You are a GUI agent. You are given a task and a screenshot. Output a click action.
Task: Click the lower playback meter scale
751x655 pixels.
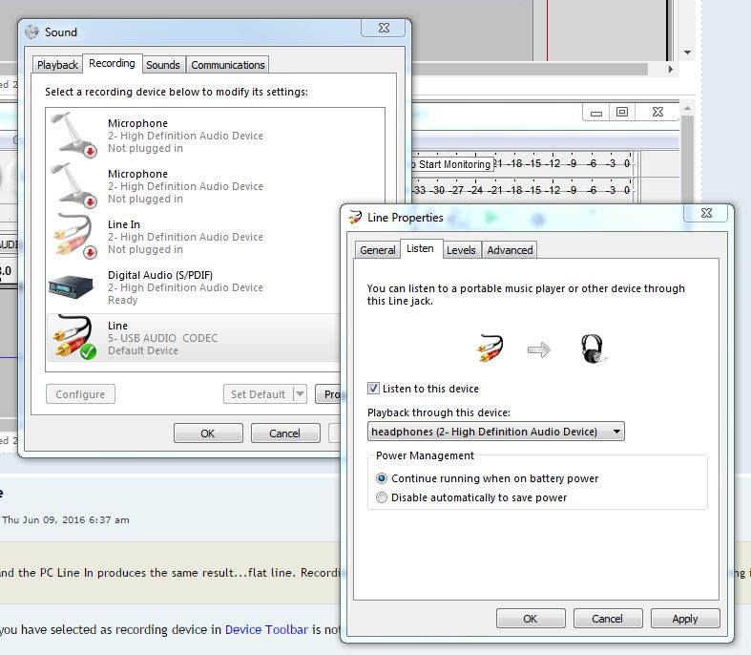point(524,190)
